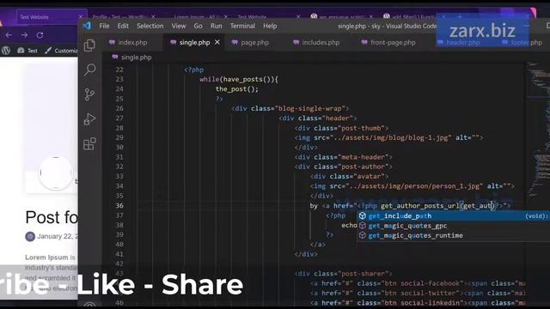Open the Explorer view in VS Code activity bar
The height and width of the screenshot is (309, 550).
pos(89,45)
